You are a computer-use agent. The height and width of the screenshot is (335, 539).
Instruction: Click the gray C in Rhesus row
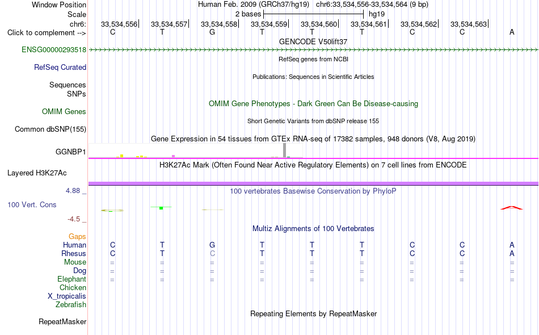coord(212,253)
